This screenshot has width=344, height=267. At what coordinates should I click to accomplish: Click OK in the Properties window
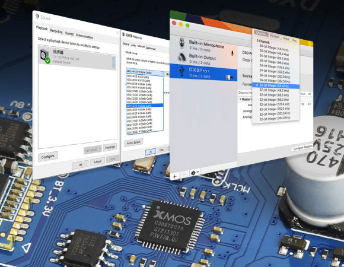point(151,152)
